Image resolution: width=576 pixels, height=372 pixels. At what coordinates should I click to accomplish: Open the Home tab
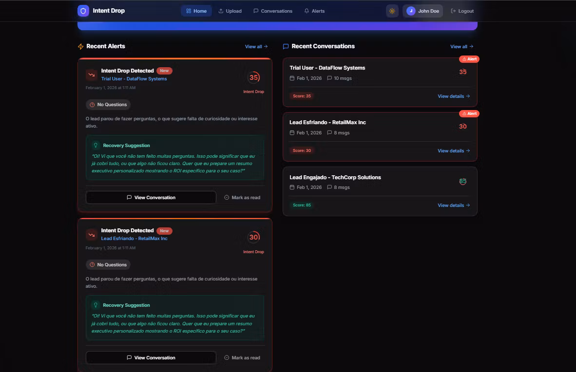196,11
